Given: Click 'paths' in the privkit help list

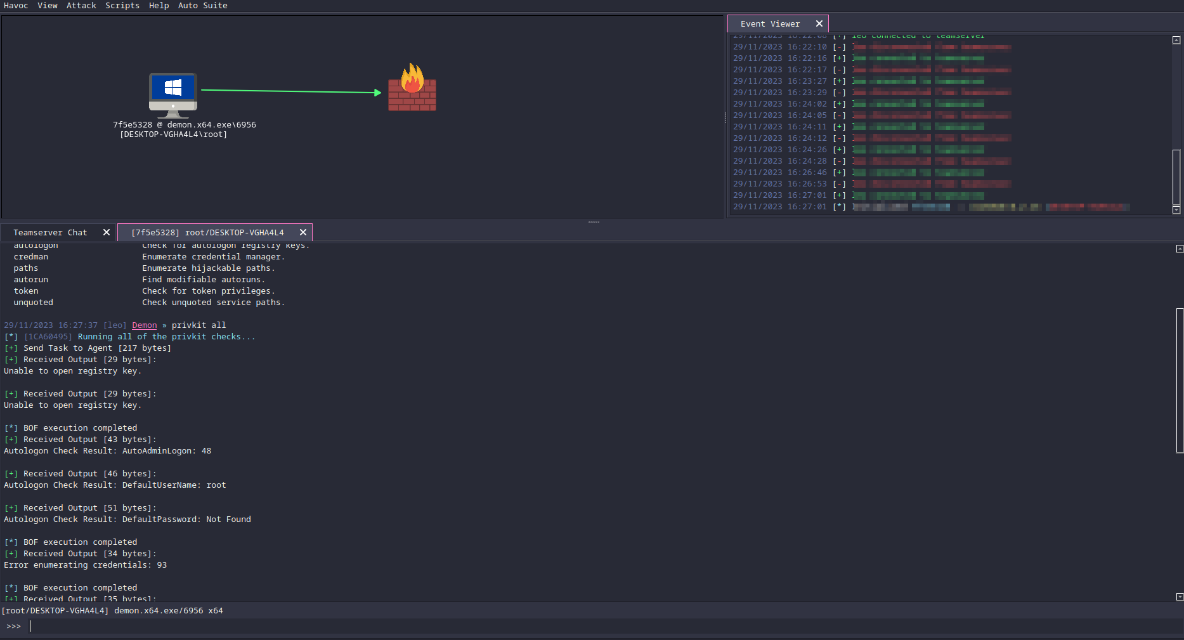Looking at the screenshot, I should click(x=26, y=268).
